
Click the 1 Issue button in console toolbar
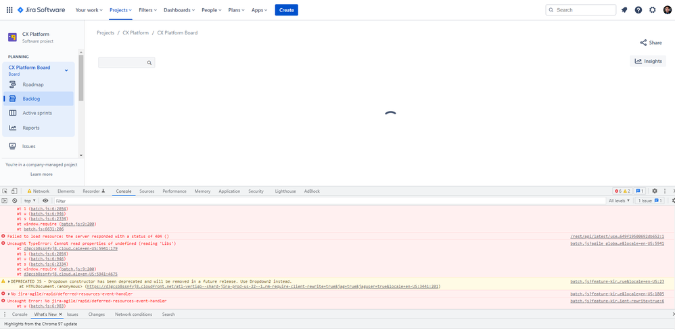649,200
